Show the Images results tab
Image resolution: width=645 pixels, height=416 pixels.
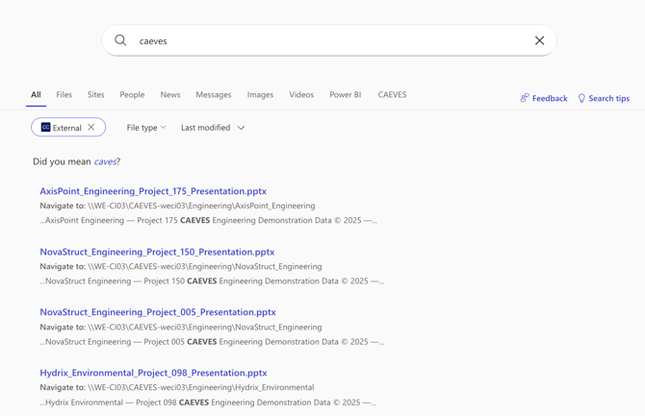260,94
